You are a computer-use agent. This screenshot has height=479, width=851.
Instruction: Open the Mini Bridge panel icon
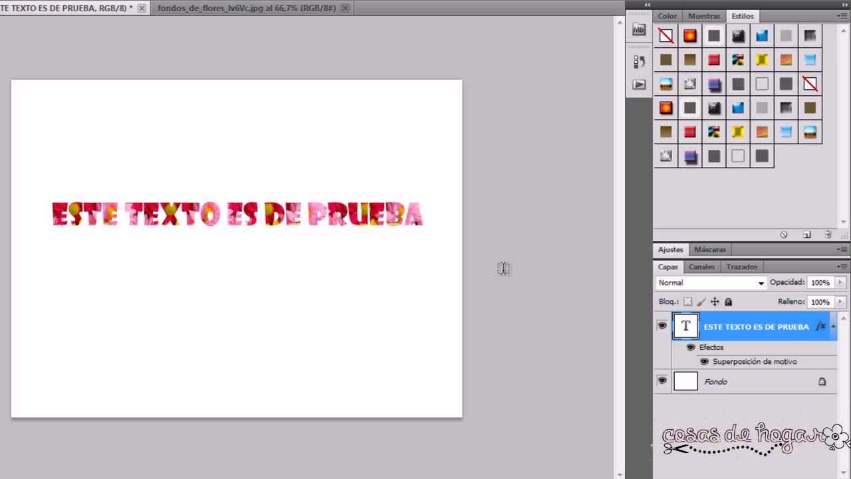pyautogui.click(x=639, y=30)
